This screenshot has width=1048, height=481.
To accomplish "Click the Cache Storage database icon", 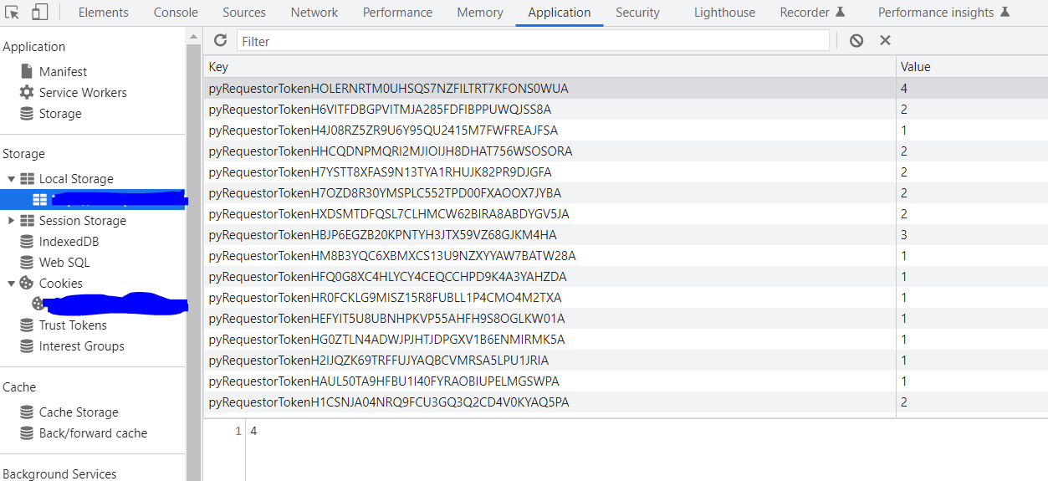I will click(27, 412).
